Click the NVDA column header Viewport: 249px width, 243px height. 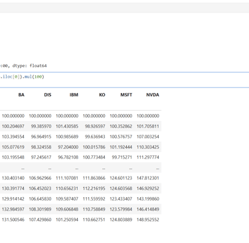pos(153,95)
